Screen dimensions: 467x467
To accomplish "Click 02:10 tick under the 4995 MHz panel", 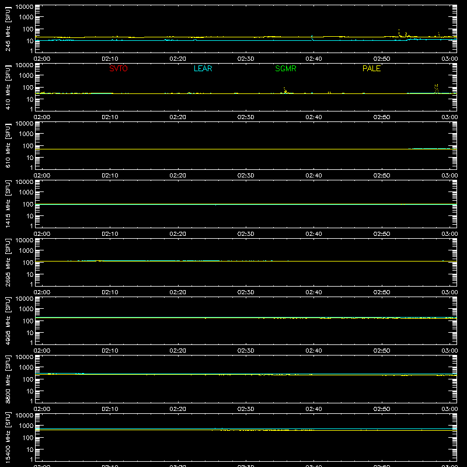I will [x=110, y=351].
